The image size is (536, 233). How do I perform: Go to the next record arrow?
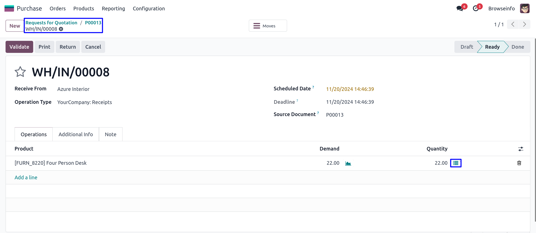tap(525, 24)
